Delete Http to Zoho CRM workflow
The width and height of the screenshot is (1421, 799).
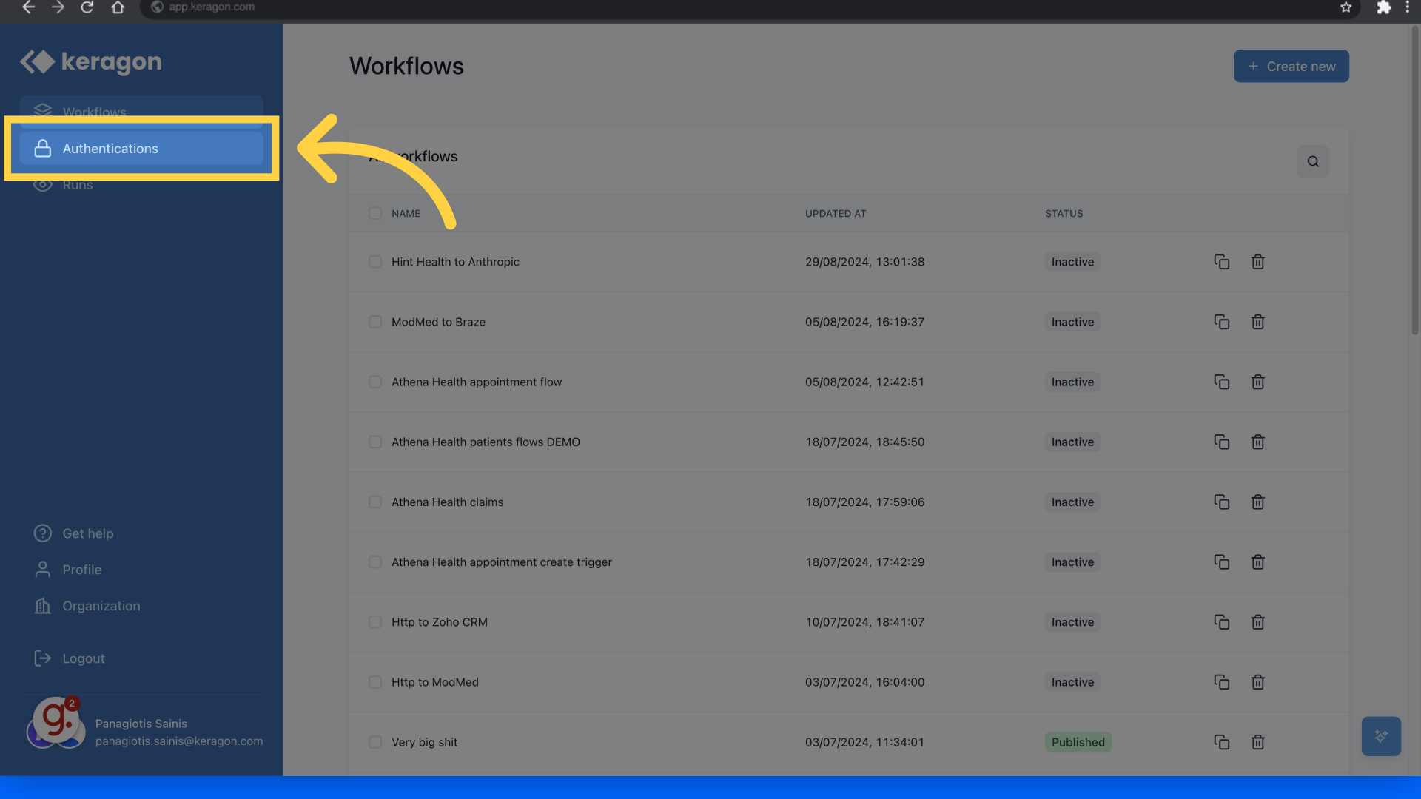click(1257, 622)
